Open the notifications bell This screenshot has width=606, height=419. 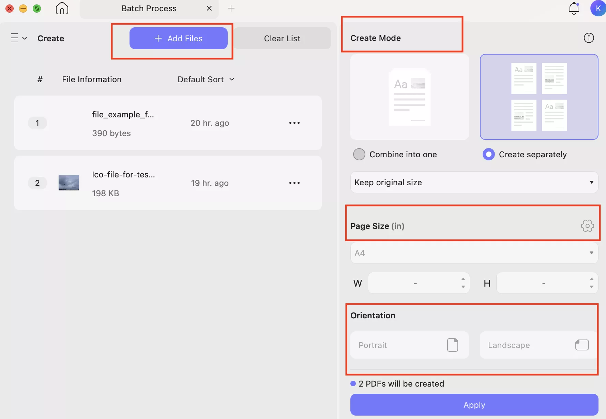(x=574, y=8)
